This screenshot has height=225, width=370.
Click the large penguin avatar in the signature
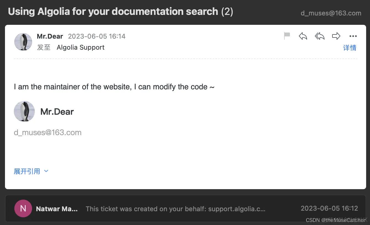click(x=24, y=111)
